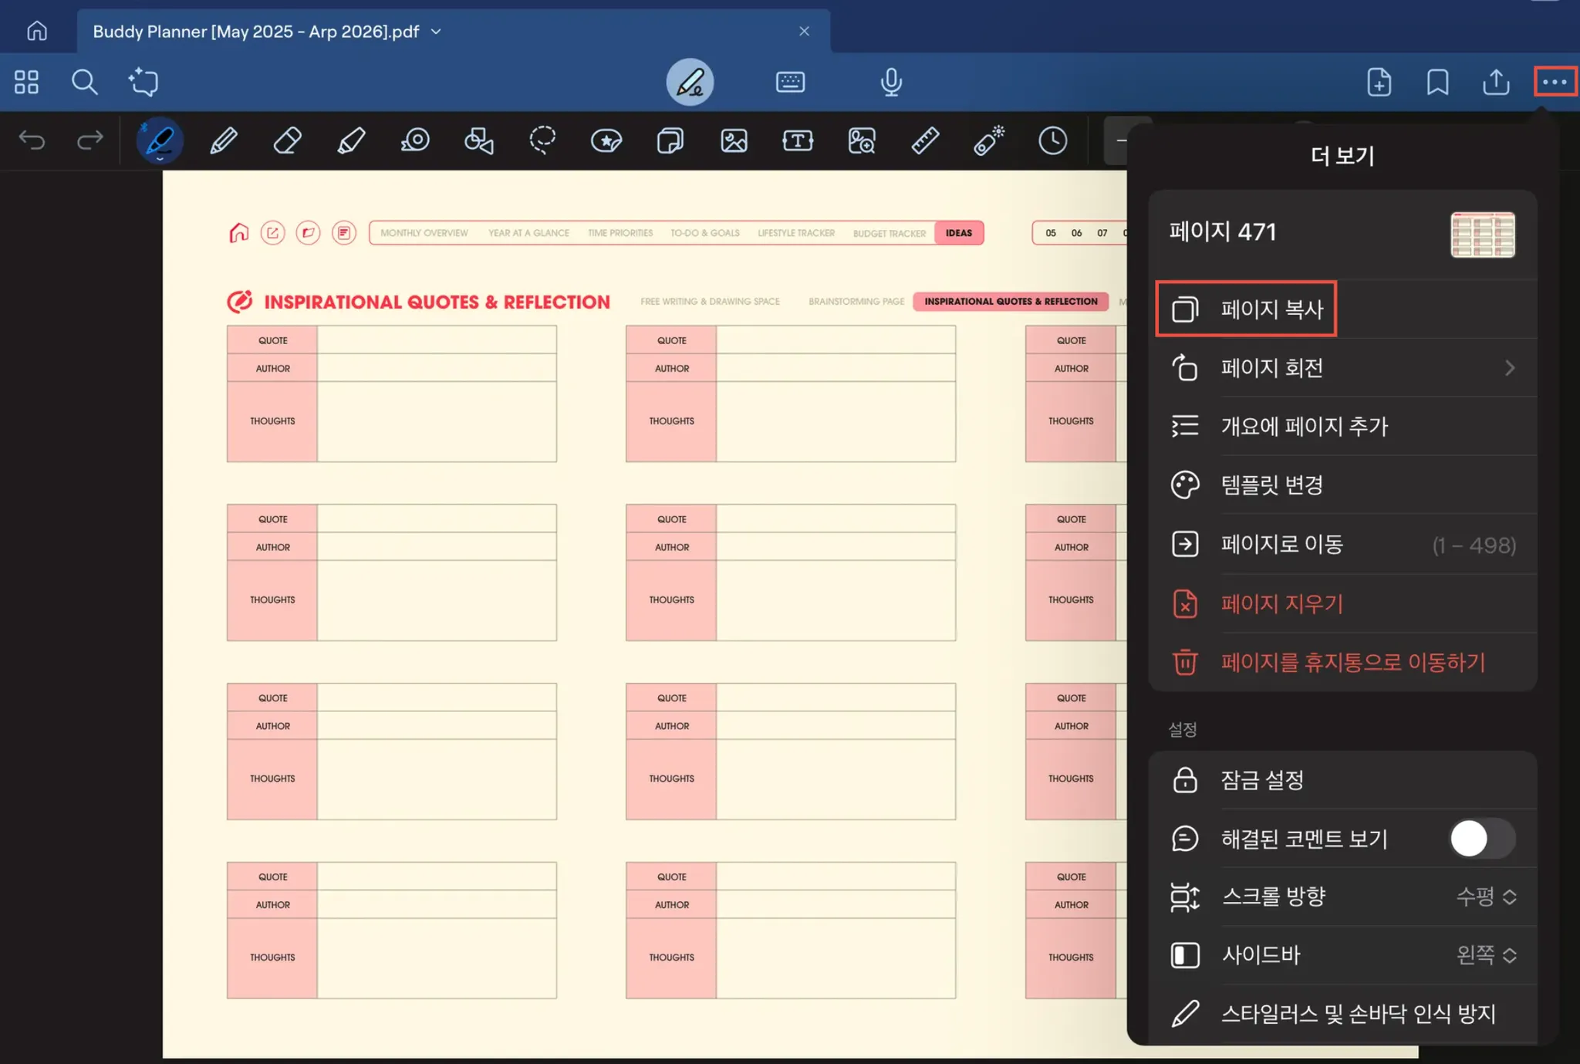Toggle 해결된 코멘트 보기 switch
Screen dimensions: 1580x1064
pyautogui.click(x=1481, y=838)
